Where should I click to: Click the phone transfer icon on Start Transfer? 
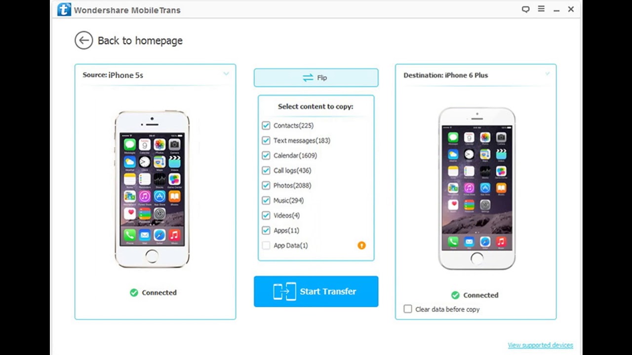284,291
